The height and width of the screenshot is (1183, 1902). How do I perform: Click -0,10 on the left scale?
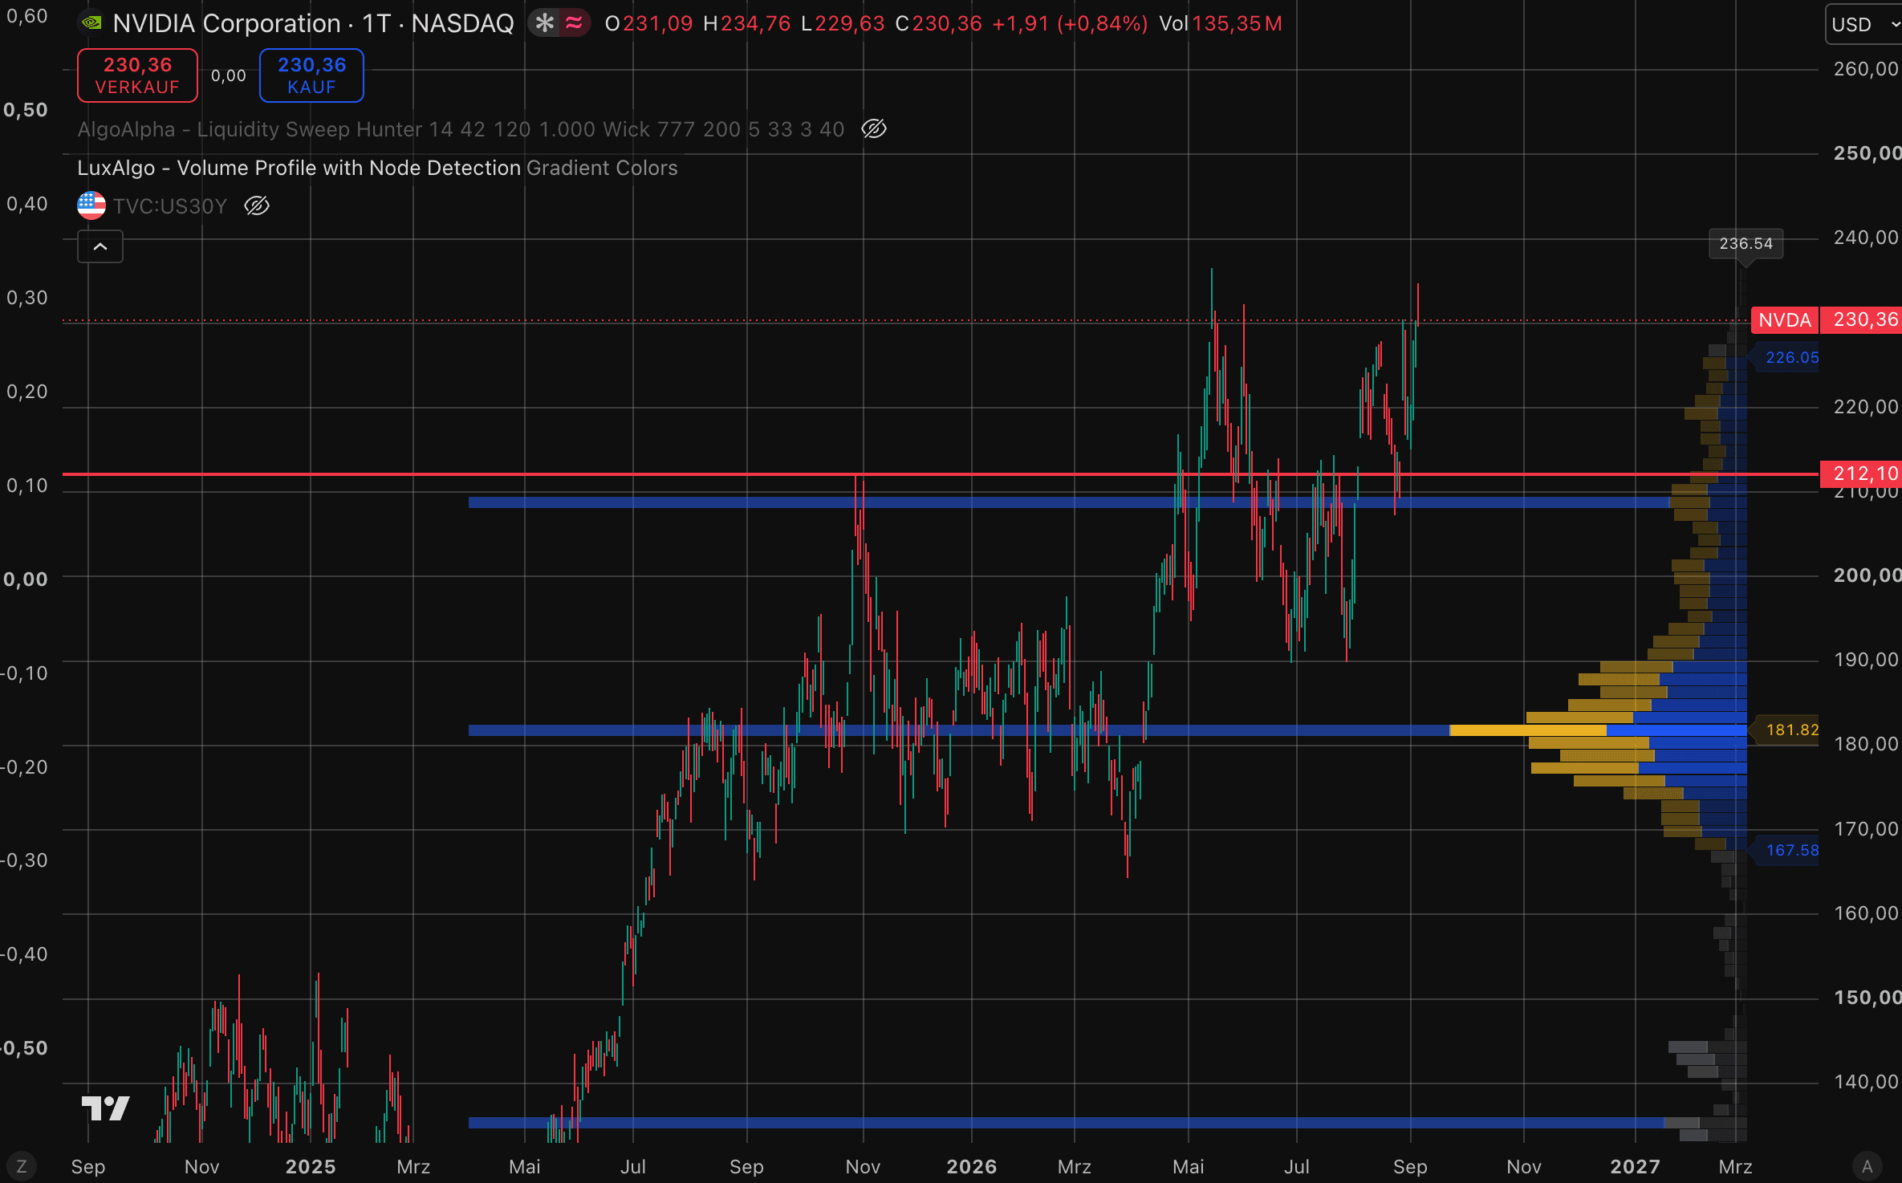[25, 673]
